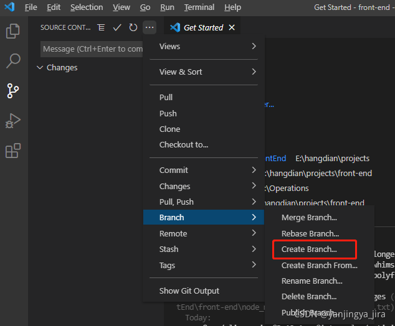Open the Run menu
The height and width of the screenshot is (326, 395).
(x=167, y=7)
